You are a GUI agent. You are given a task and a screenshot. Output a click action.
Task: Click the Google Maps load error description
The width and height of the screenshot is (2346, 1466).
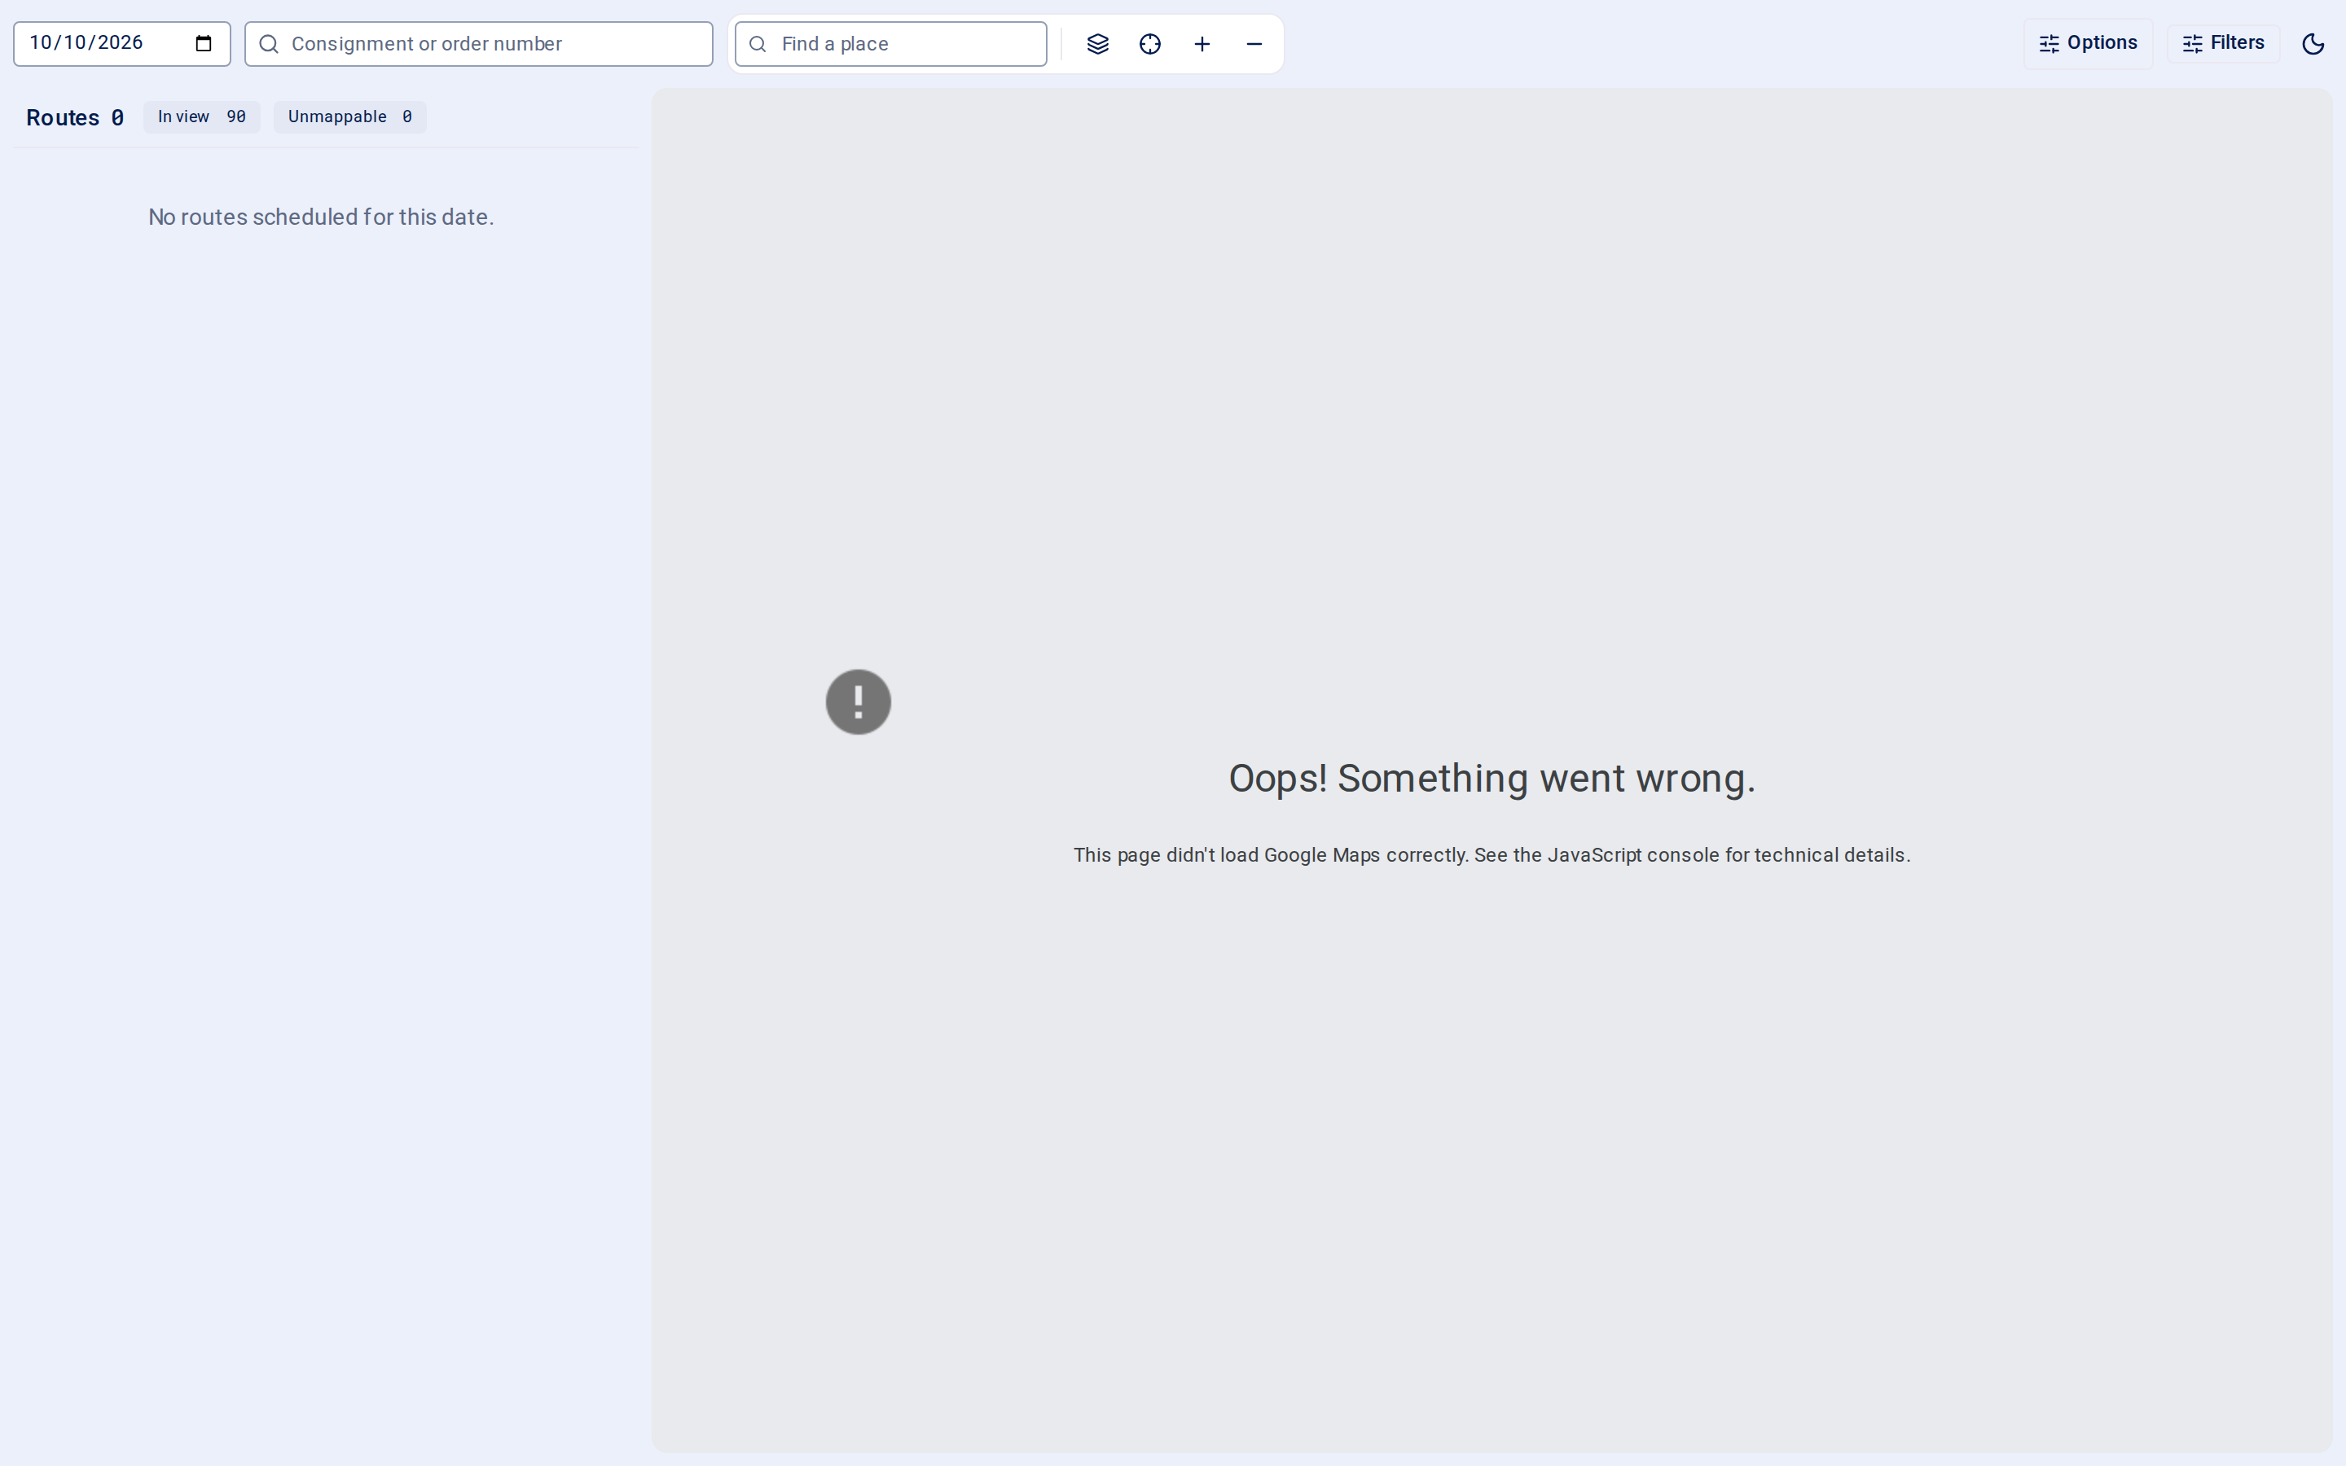pos(1492,855)
